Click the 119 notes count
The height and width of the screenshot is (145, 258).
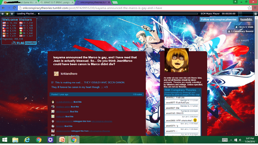137,95
